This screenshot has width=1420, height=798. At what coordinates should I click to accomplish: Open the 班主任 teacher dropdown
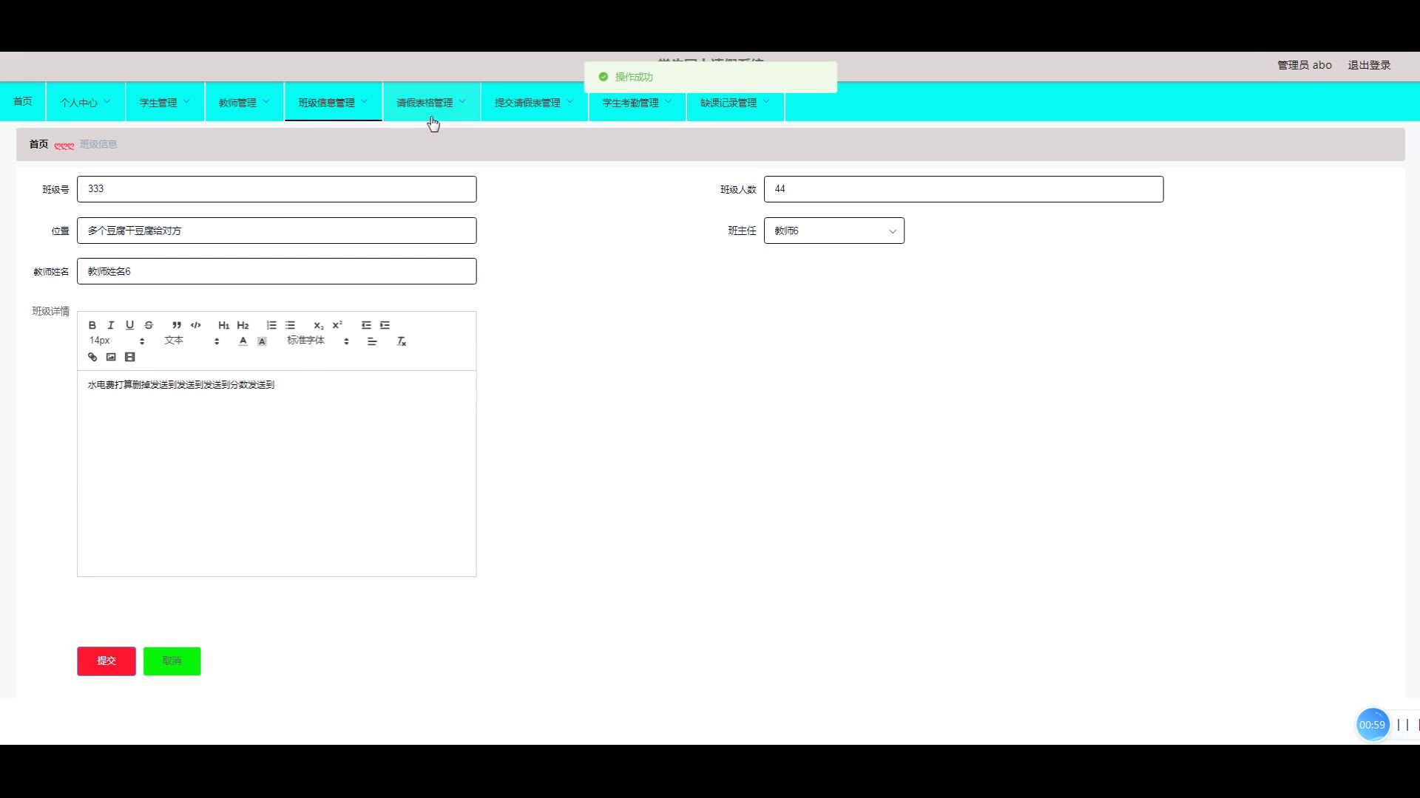[x=834, y=231]
